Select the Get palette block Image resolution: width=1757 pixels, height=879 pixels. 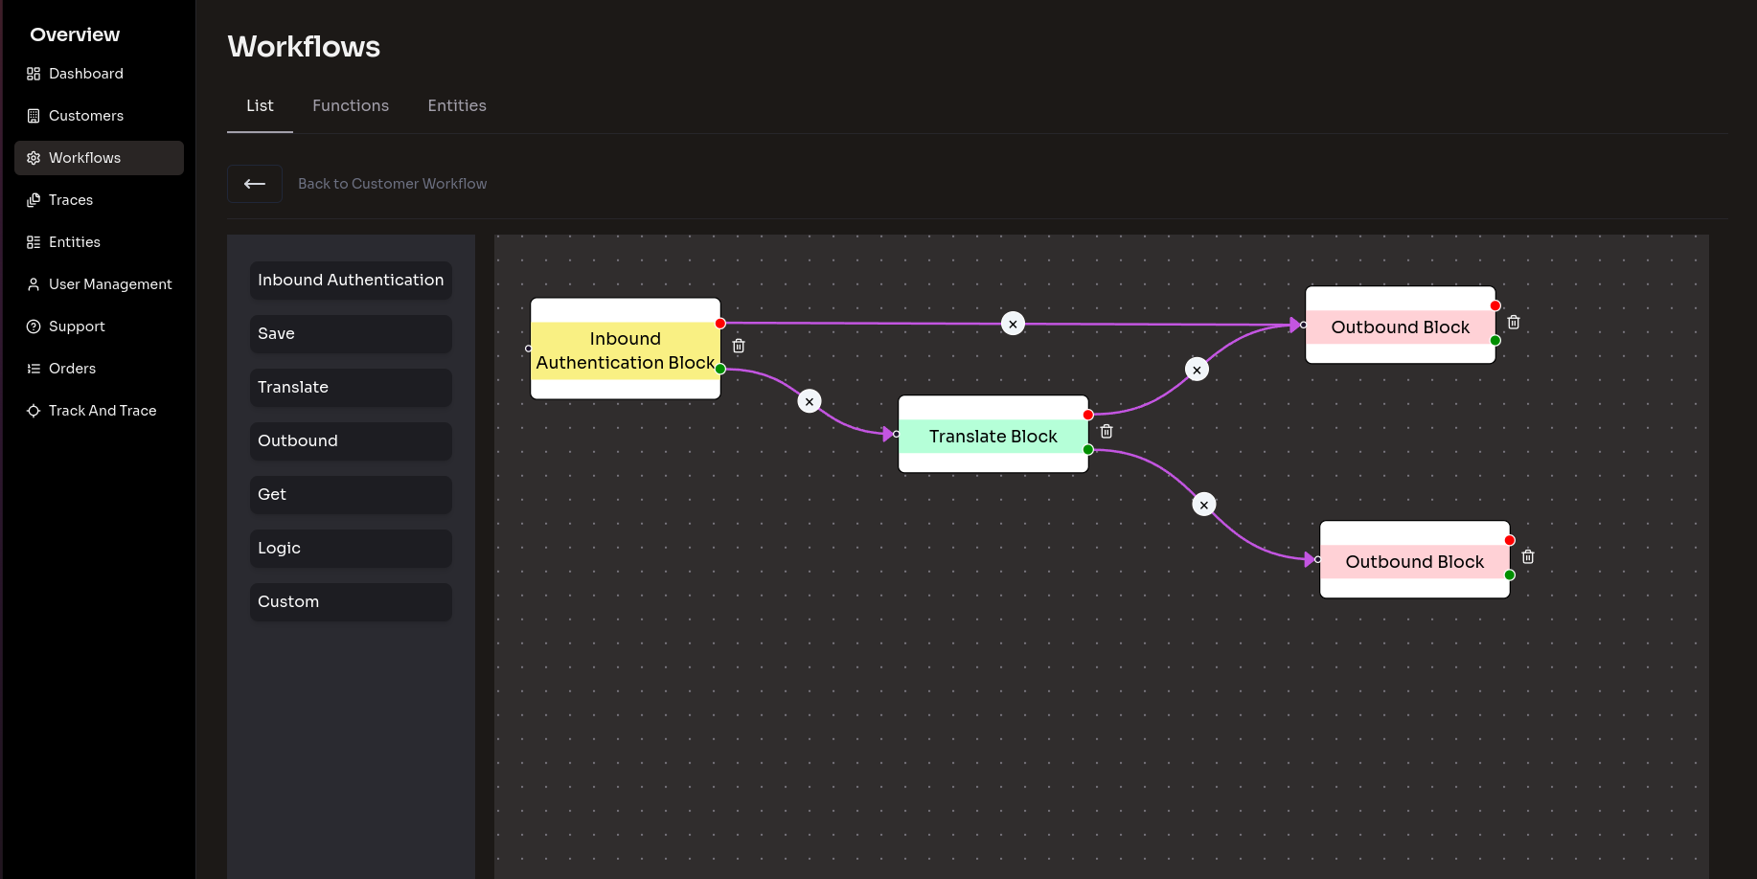(351, 495)
